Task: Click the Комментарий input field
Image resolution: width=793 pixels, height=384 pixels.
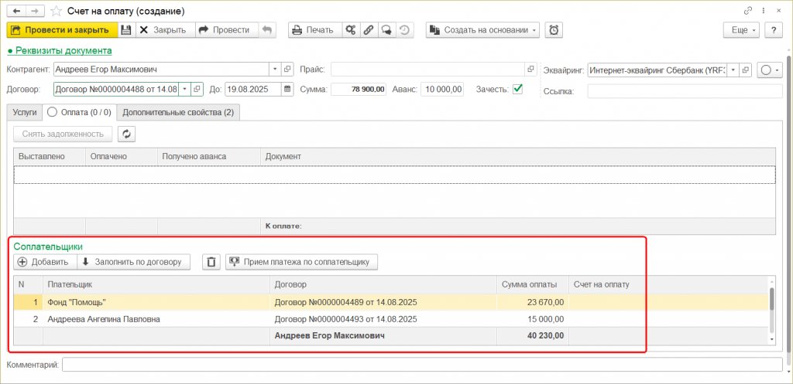Action: [422, 364]
